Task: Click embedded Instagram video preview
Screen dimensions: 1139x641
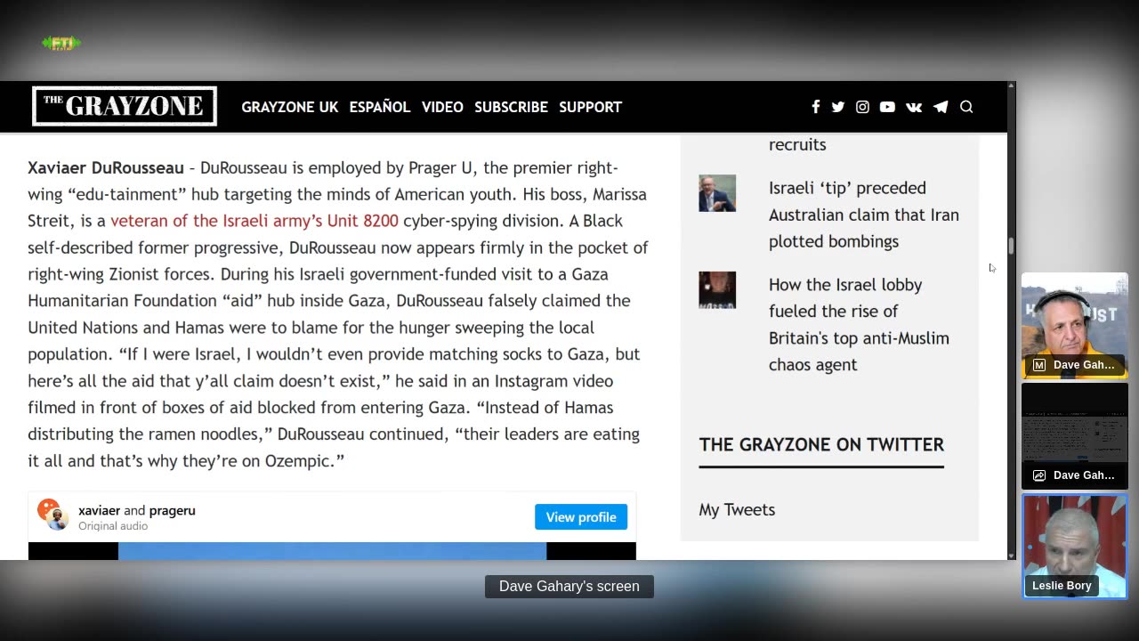Action: (x=332, y=551)
